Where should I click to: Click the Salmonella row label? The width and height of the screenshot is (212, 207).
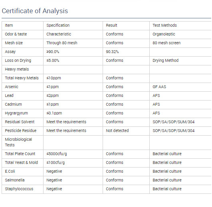click(x=15, y=180)
